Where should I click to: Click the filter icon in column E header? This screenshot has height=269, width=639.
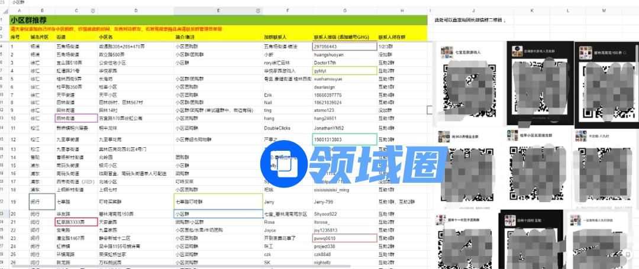[x=257, y=11]
